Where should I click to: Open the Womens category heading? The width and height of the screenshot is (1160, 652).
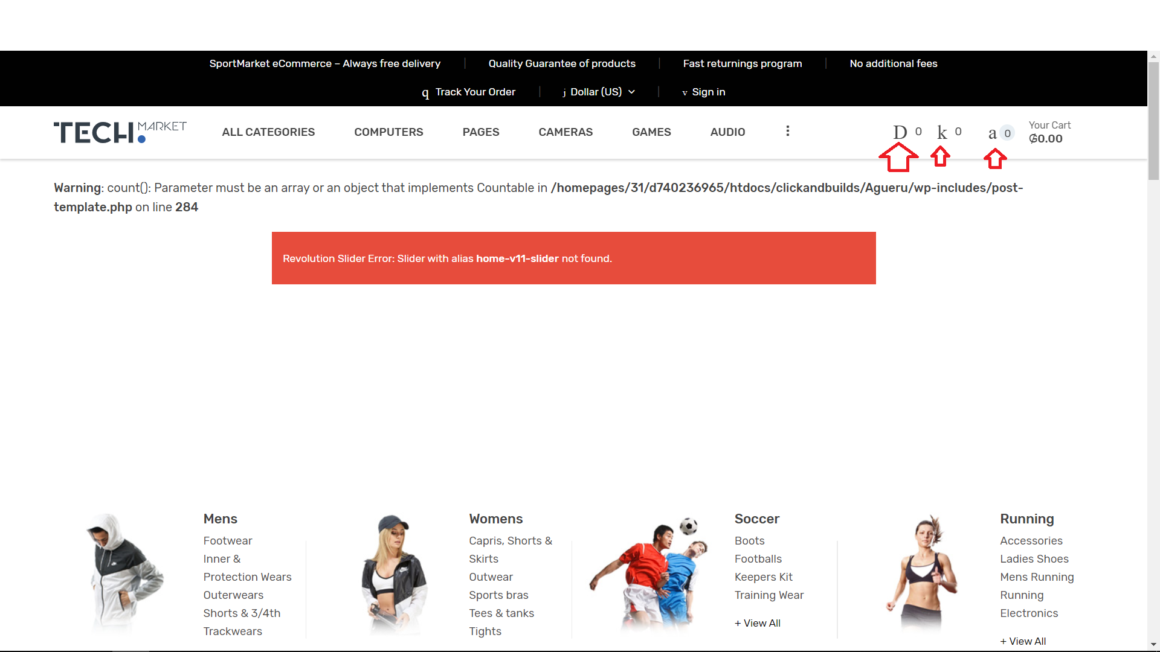(495, 519)
